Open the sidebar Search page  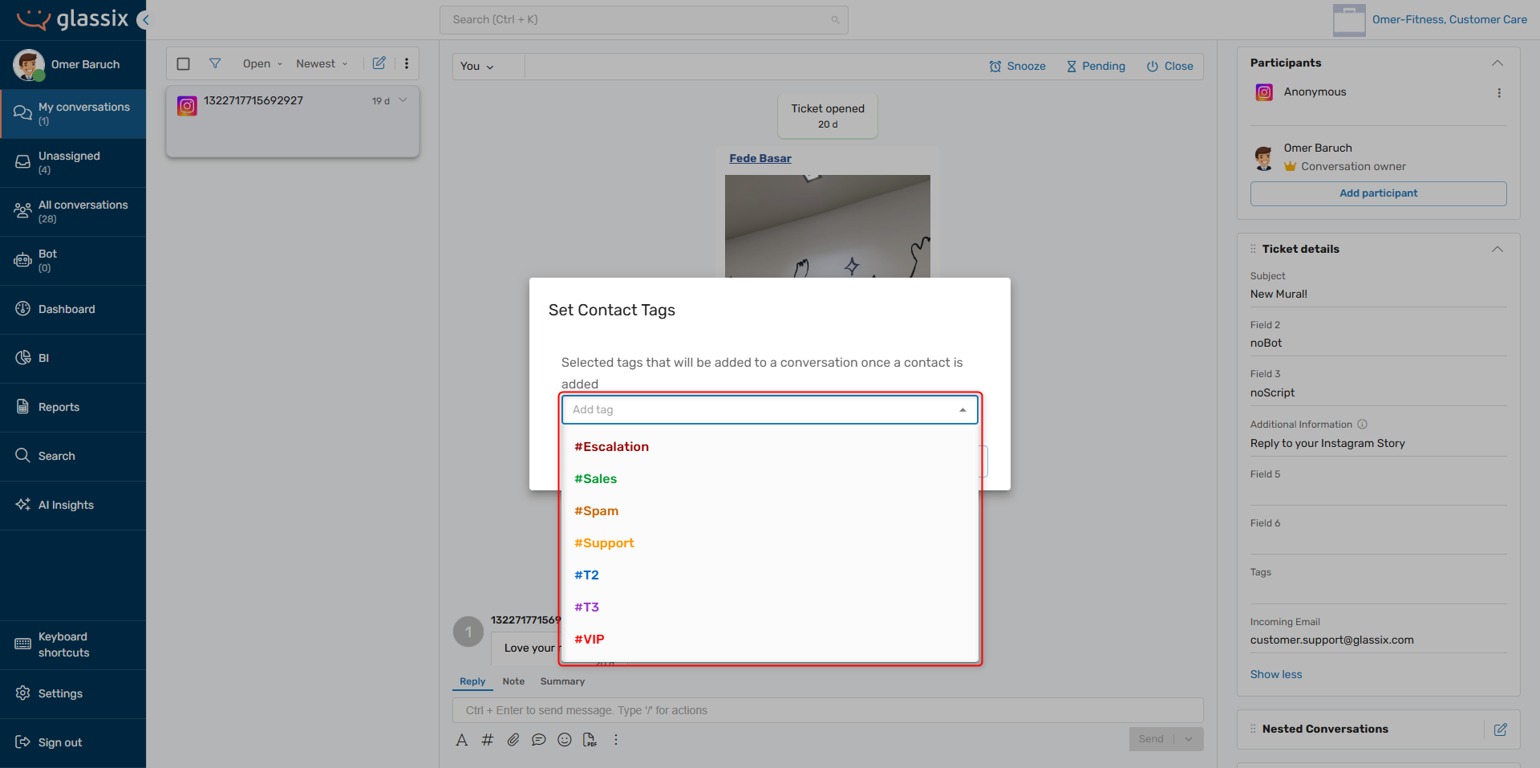tap(73, 457)
